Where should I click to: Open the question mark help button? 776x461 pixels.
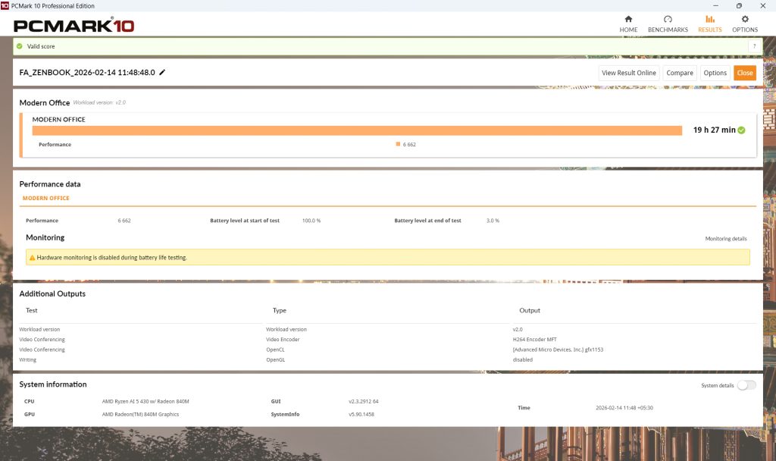point(753,46)
